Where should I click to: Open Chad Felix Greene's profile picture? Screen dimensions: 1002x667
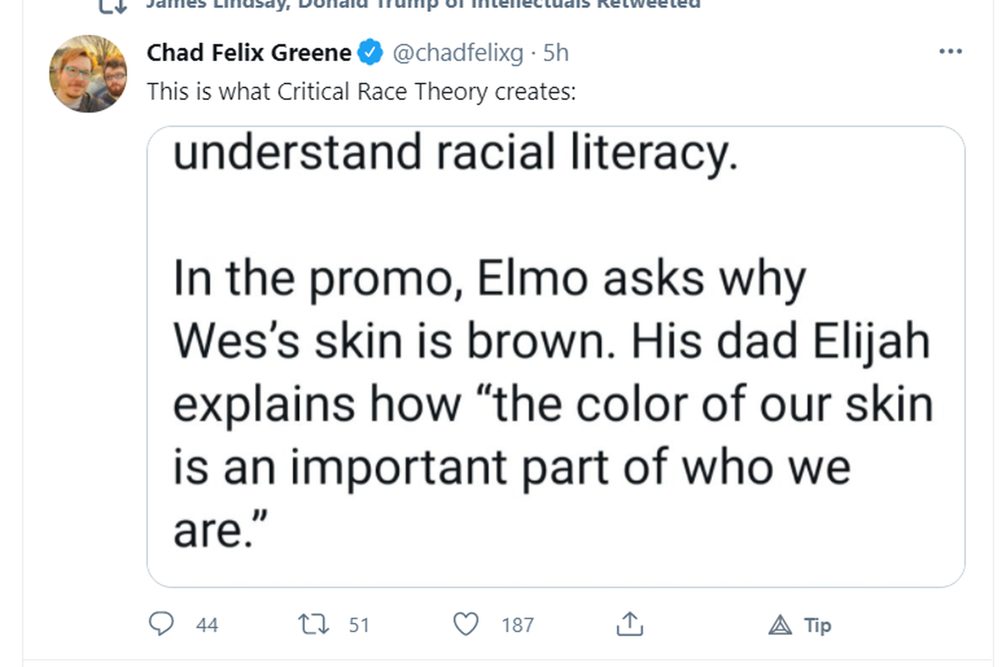88,73
